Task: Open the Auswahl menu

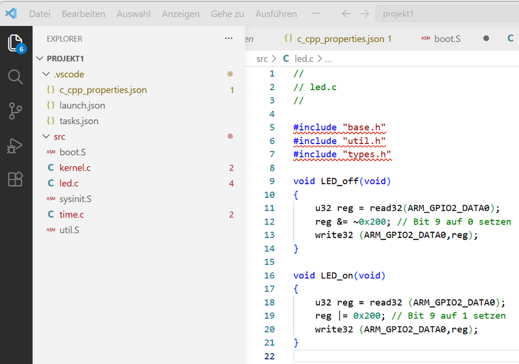Action: pyautogui.click(x=134, y=14)
